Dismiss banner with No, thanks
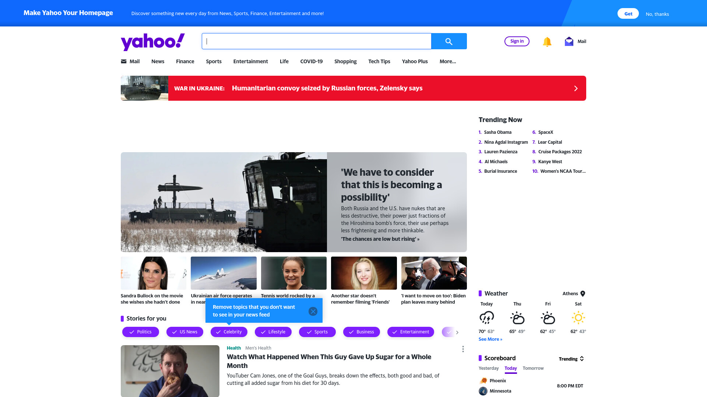Viewport: 707px width, 397px height. tap(657, 14)
